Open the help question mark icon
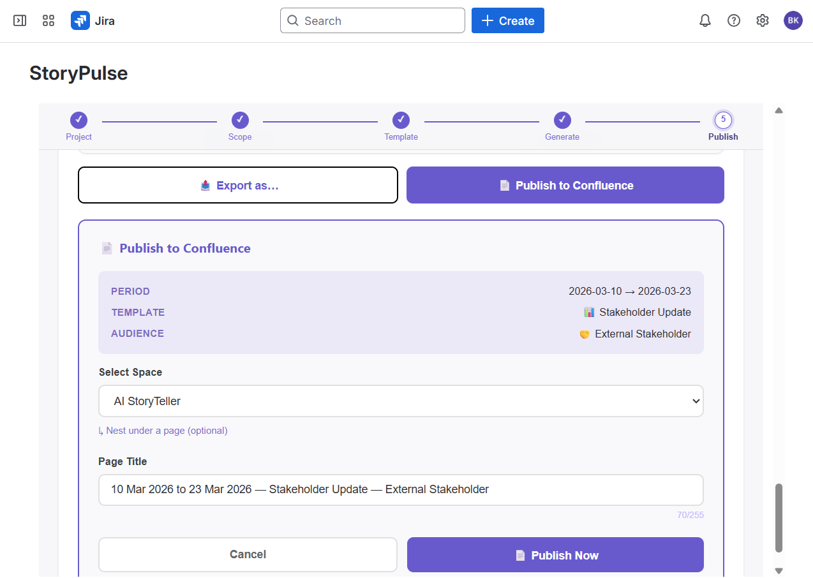Viewport: 813px width, 578px height. tap(734, 20)
